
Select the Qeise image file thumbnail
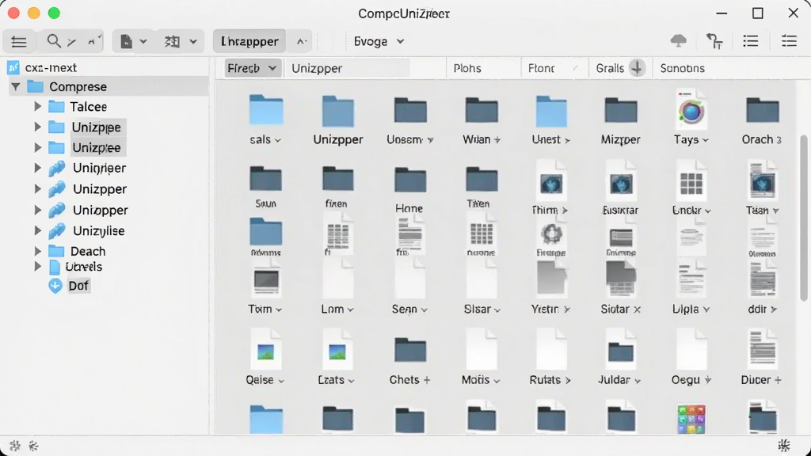click(265, 352)
